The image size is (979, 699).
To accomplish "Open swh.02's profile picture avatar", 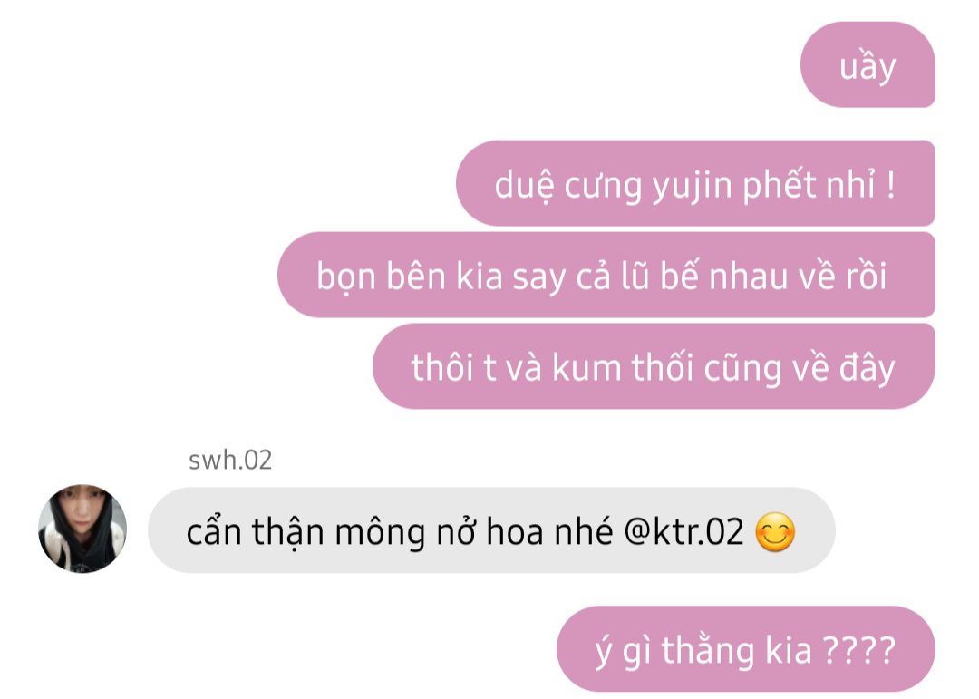I will pyautogui.click(x=82, y=529).
